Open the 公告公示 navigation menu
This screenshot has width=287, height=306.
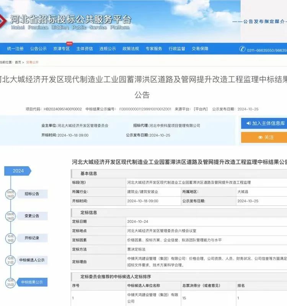tap(38, 49)
